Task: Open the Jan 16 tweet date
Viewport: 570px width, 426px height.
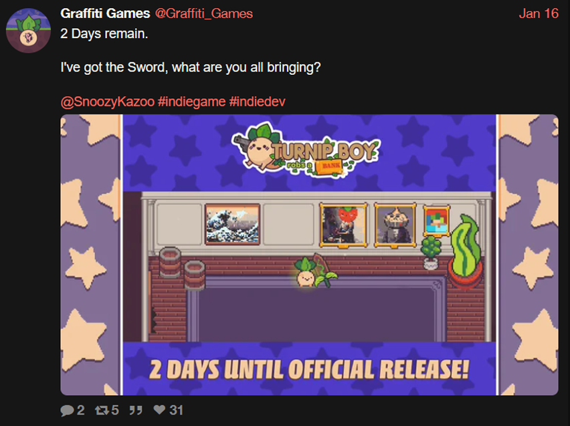Action: coord(539,13)
